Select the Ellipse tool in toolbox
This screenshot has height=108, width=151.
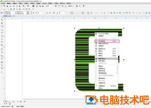coord(2,39)
